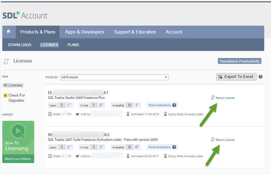Click the Check For Upgrades arrow icon
271x174 pixels.
pos(5,95)
